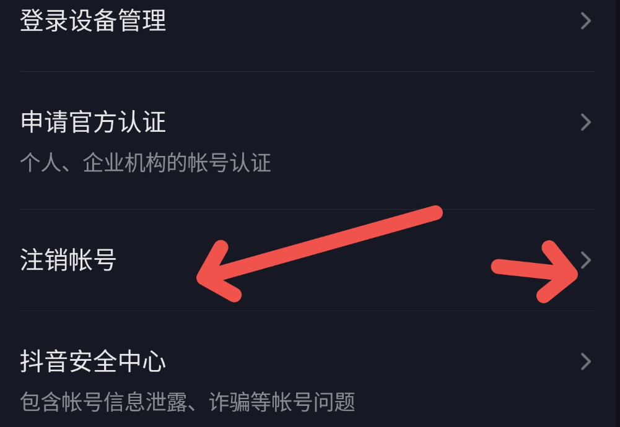The image size is (620, 427).
Task: Tap the chevron beside 注销帐号
Action: (585, 261)
